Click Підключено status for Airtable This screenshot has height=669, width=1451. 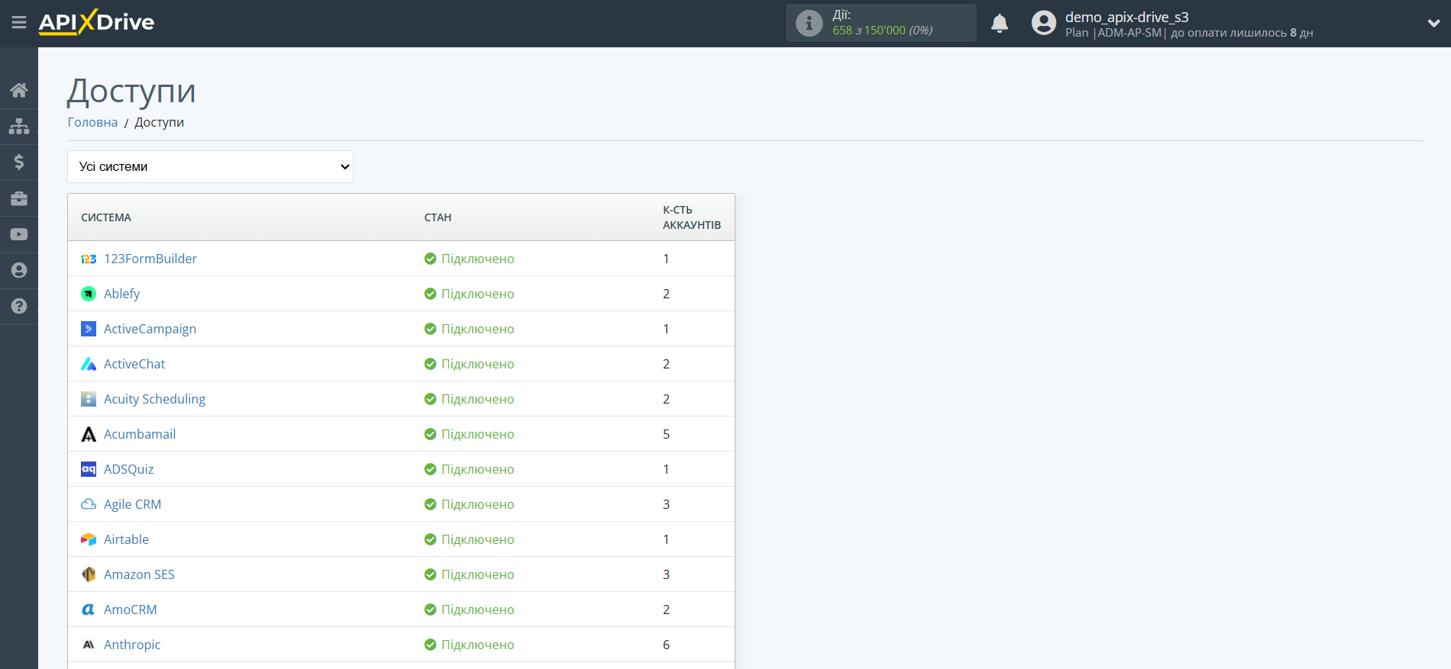pyautogui.click(x=477, y=539)
